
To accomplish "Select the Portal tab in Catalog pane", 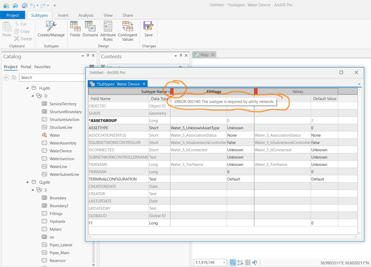I will coord(26,67).
